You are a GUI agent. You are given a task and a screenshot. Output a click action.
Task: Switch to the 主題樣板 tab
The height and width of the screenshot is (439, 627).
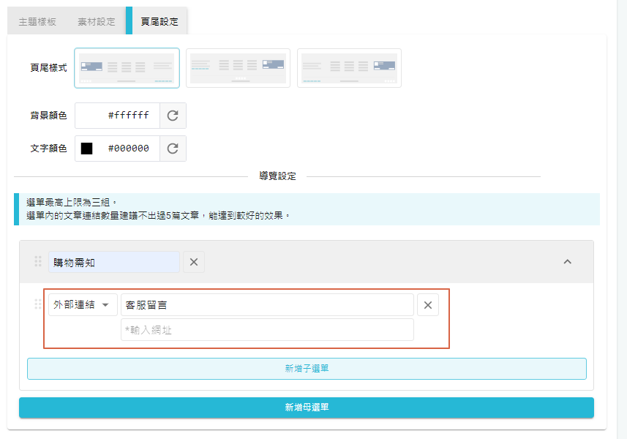pos(37,22)
